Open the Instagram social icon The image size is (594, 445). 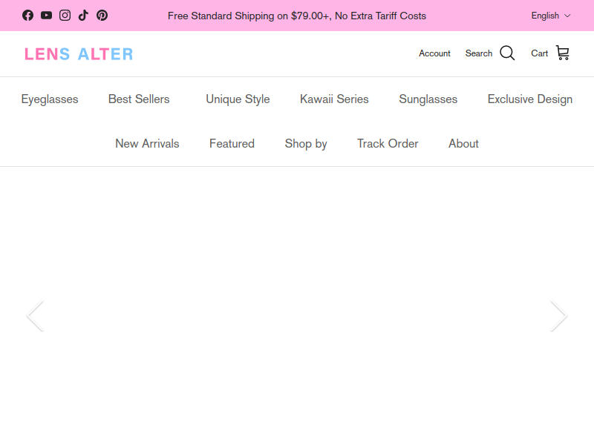65,16
